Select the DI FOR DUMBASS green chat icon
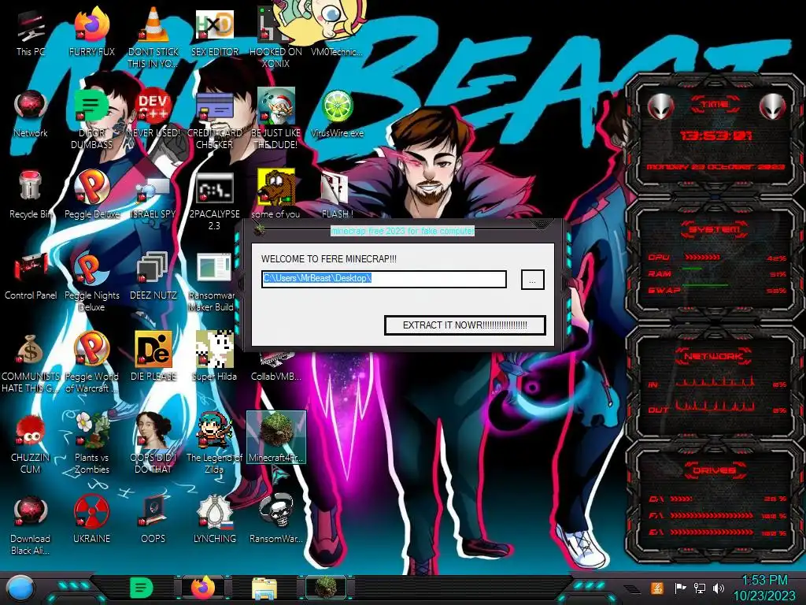Image resolution: width=806 pixels, height=605 pixels. pos(91,120)
